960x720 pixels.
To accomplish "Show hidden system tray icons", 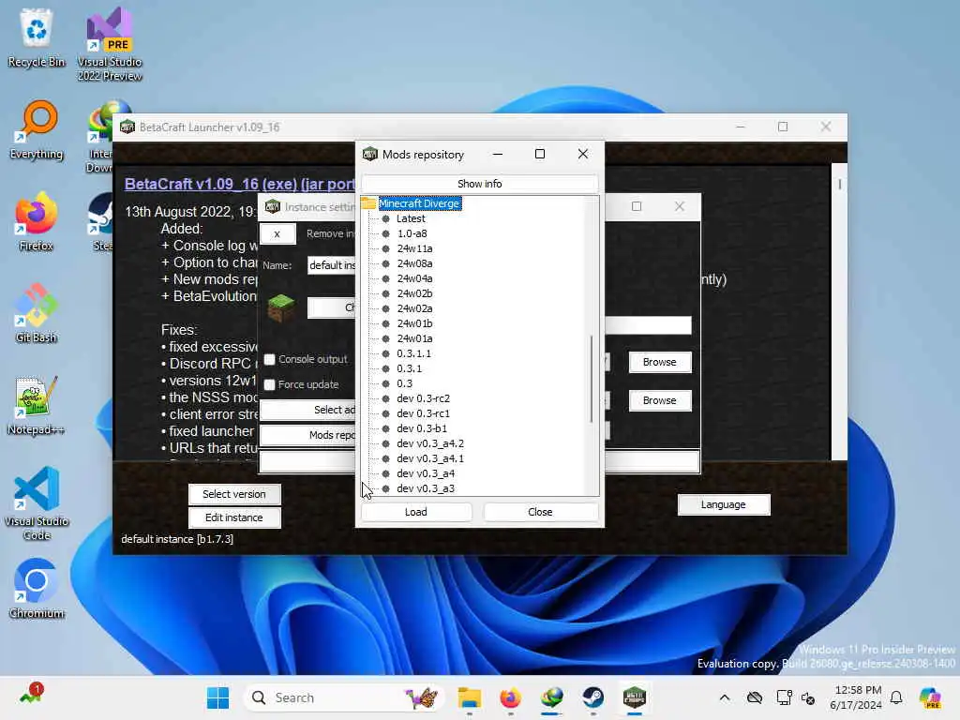I will pyautogui.click(x=725, y=697).
